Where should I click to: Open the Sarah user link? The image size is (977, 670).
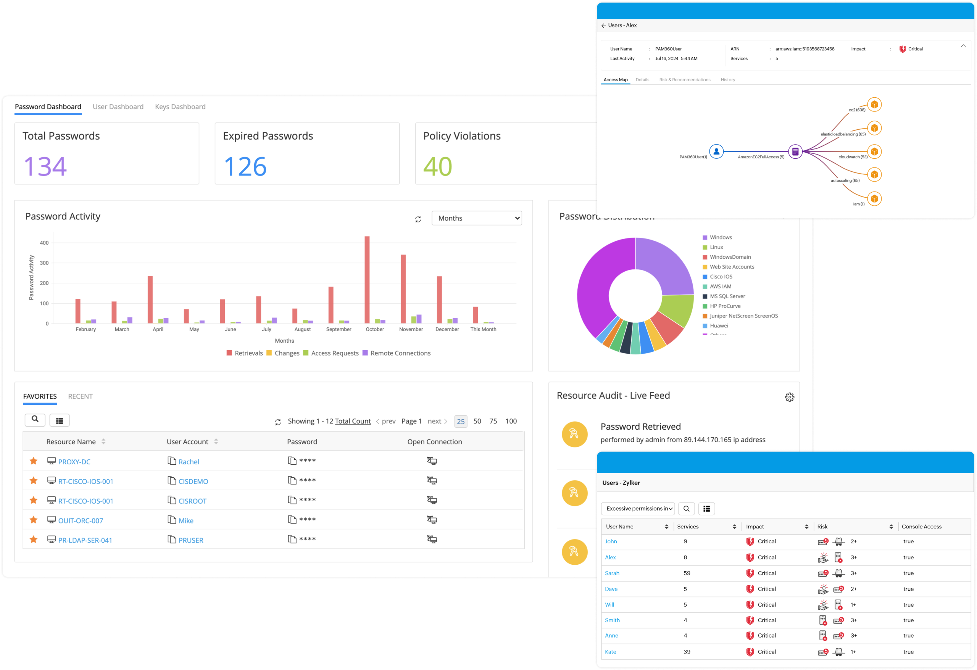click(x=612, y=573)
